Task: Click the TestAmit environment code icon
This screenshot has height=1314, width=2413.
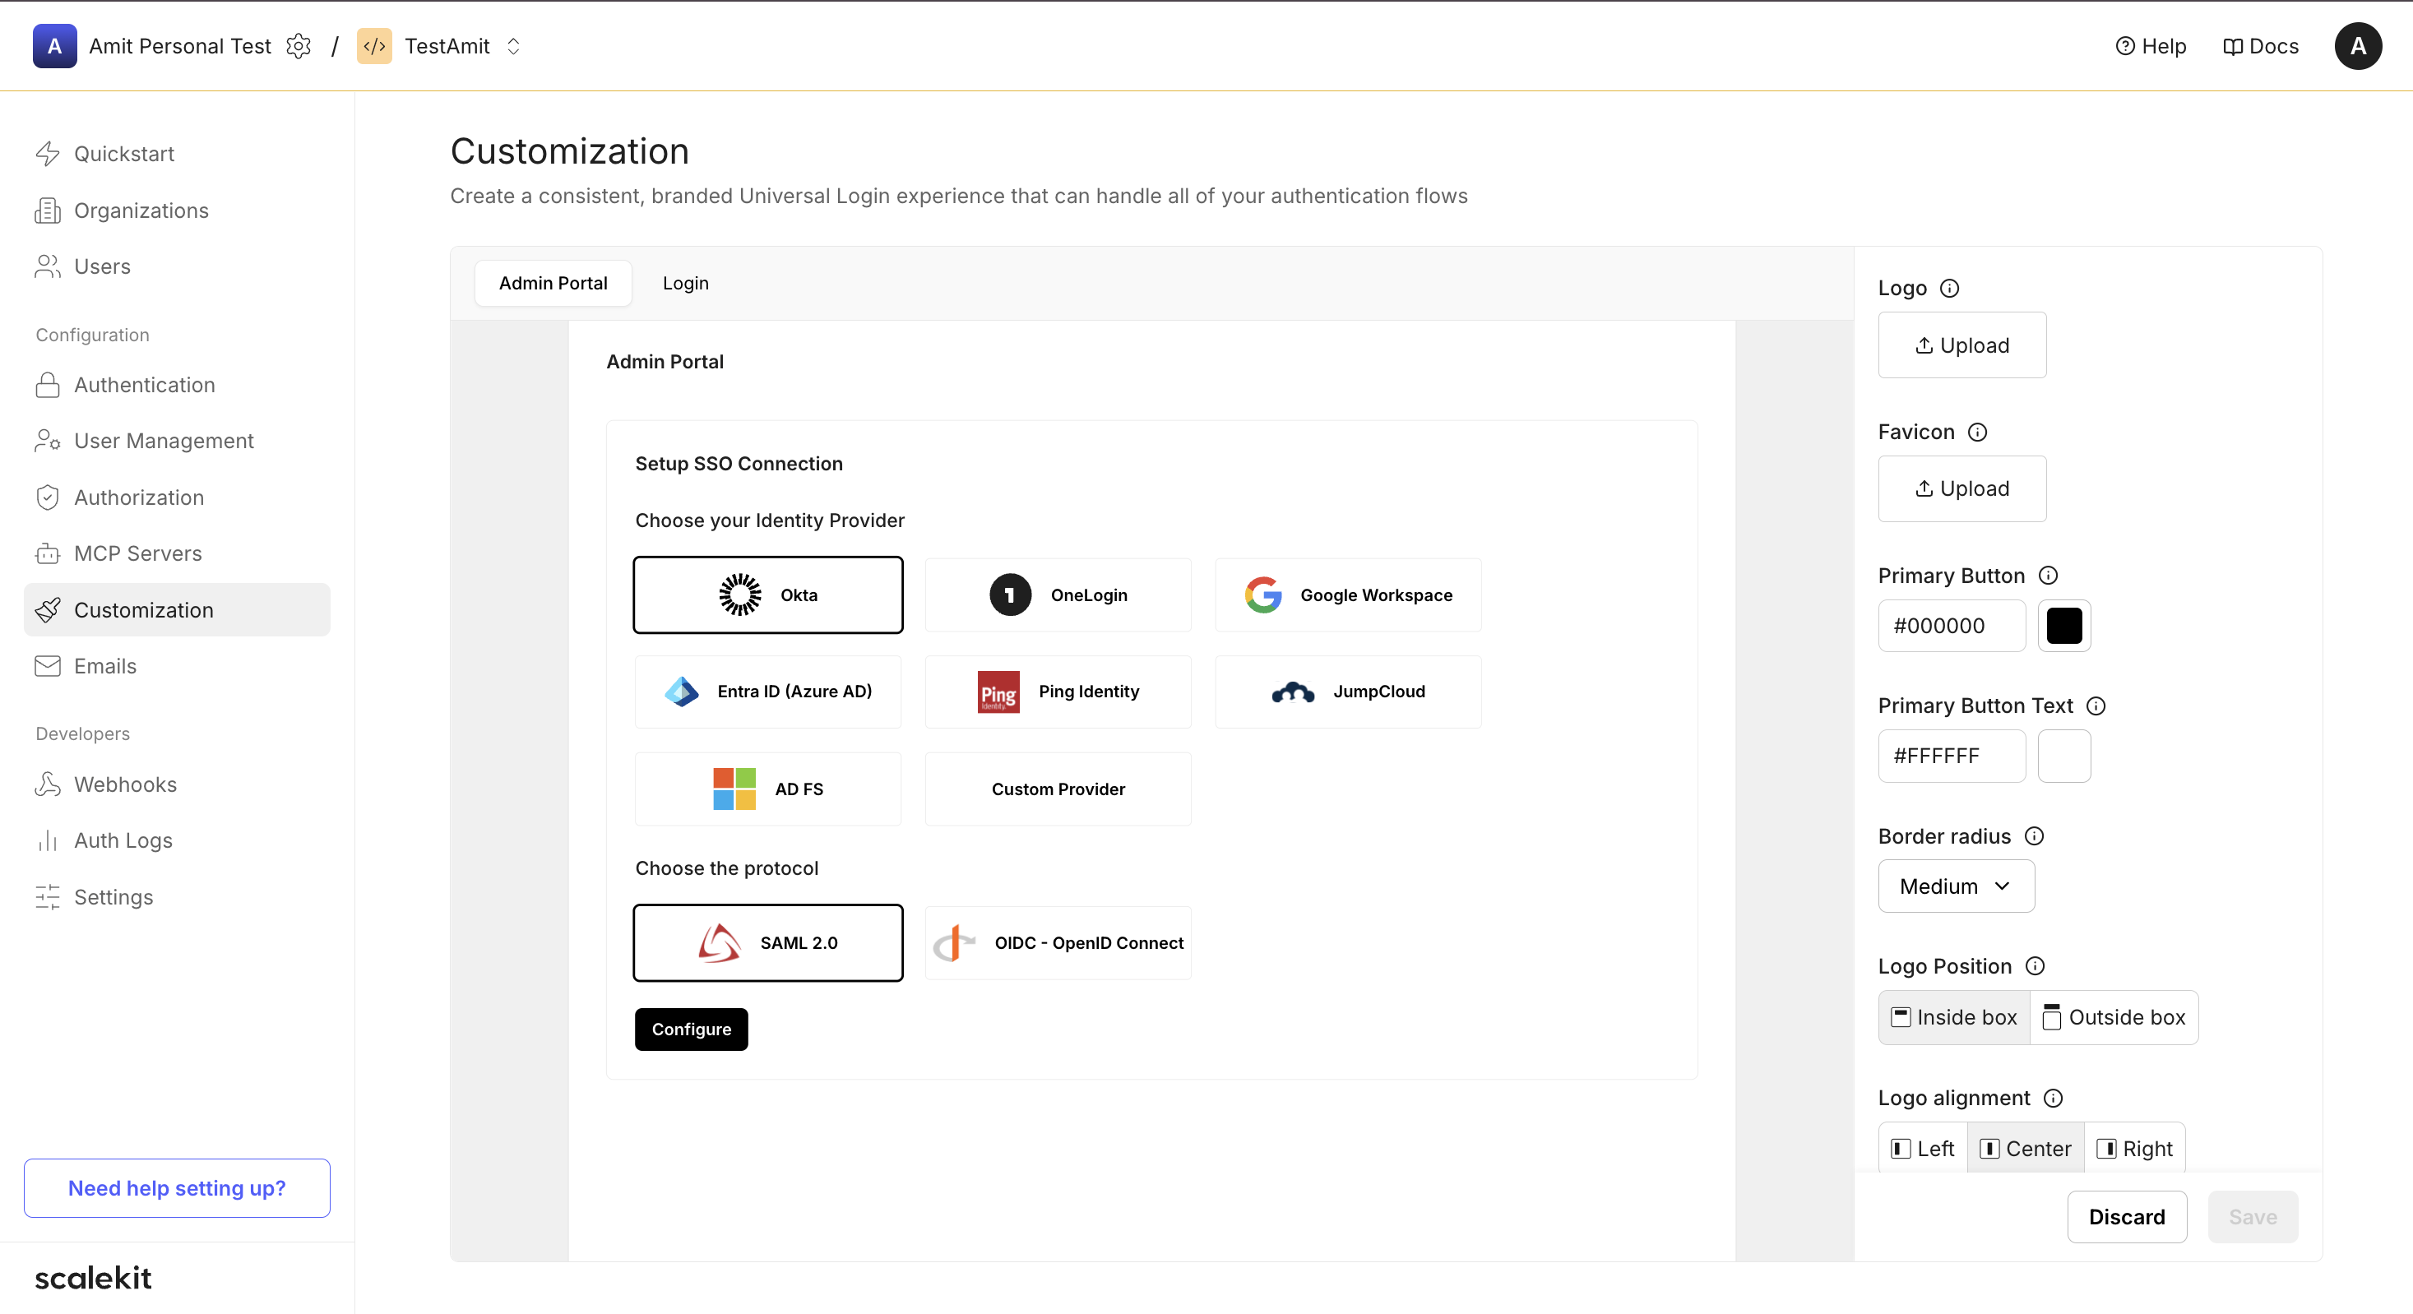Action: 373,46
